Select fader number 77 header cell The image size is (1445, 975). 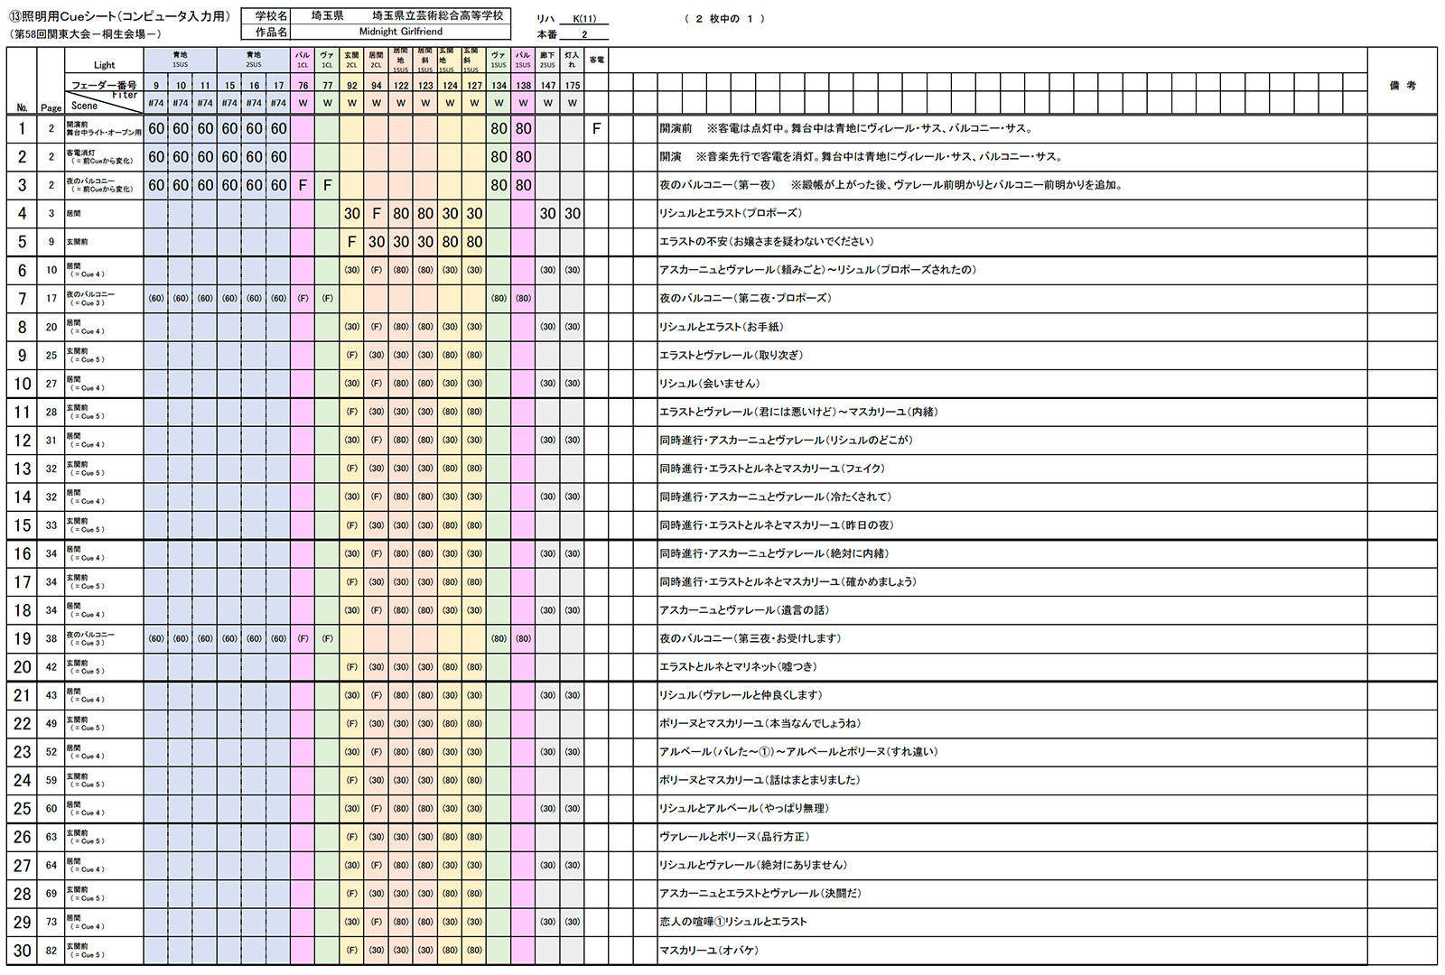click(x=327, y=86)
